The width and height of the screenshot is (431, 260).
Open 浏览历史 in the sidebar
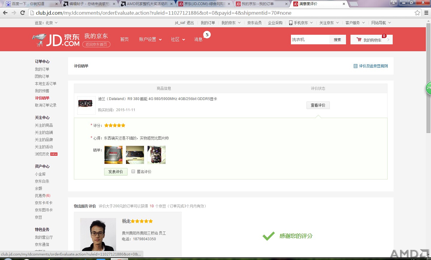click(42, 154)
